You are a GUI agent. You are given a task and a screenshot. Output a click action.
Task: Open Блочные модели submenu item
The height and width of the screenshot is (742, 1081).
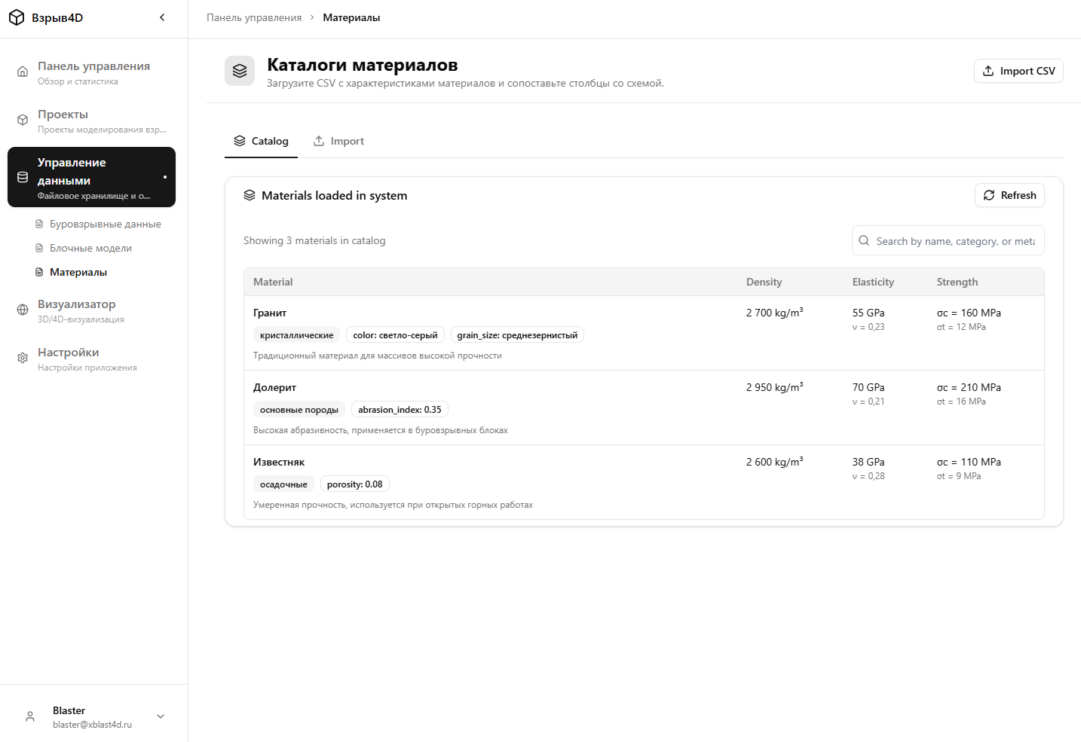(x=99, y=249)
